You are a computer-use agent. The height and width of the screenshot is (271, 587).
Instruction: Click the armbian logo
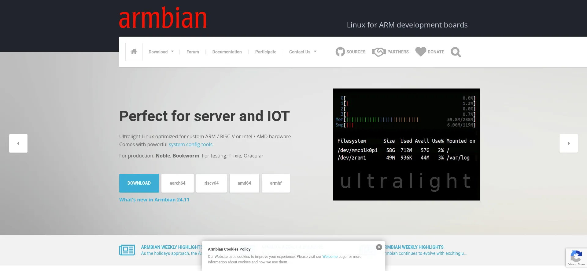(x=163, y=18)
